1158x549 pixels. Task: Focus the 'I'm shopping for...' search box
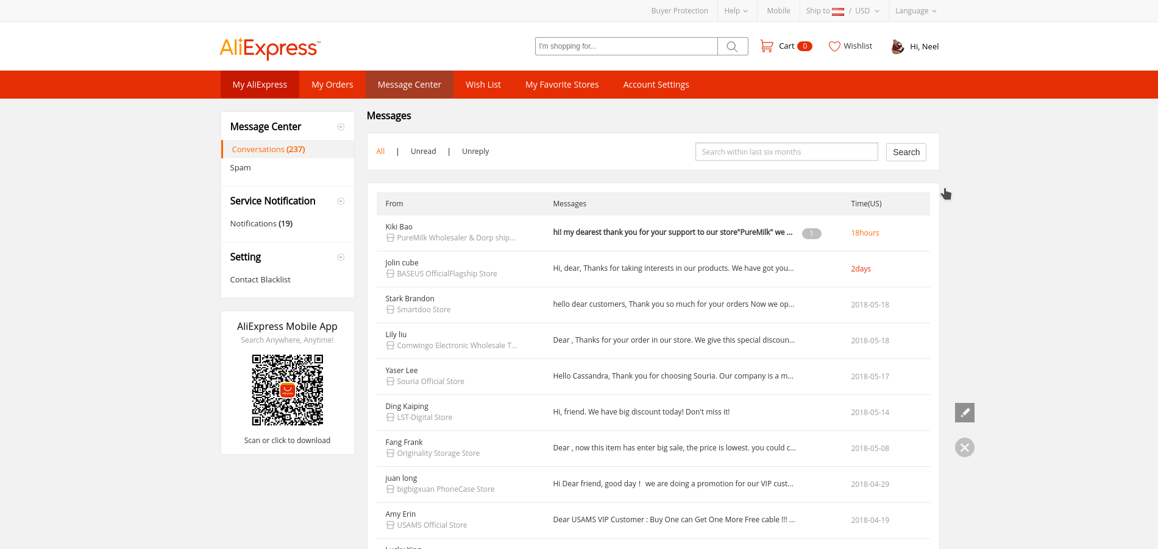pos(627,46)
